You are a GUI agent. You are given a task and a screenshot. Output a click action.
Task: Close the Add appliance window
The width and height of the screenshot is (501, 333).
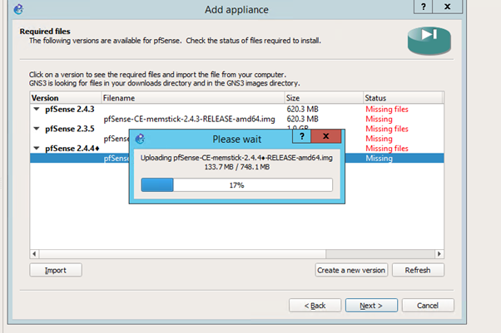click(448, 7)
